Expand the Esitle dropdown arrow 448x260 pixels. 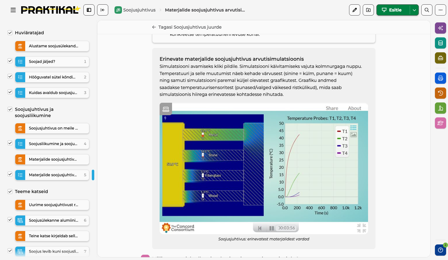414,10
